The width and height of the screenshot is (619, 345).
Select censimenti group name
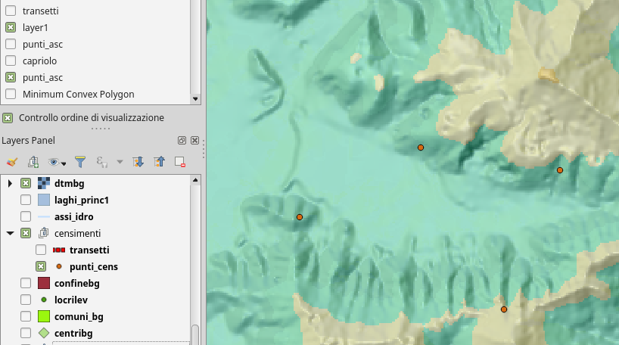click(77, 233)
